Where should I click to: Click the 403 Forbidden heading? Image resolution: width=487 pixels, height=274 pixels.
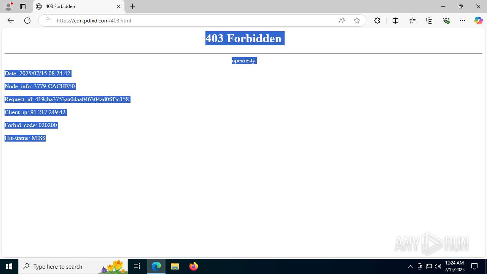(x=243, y=38)
